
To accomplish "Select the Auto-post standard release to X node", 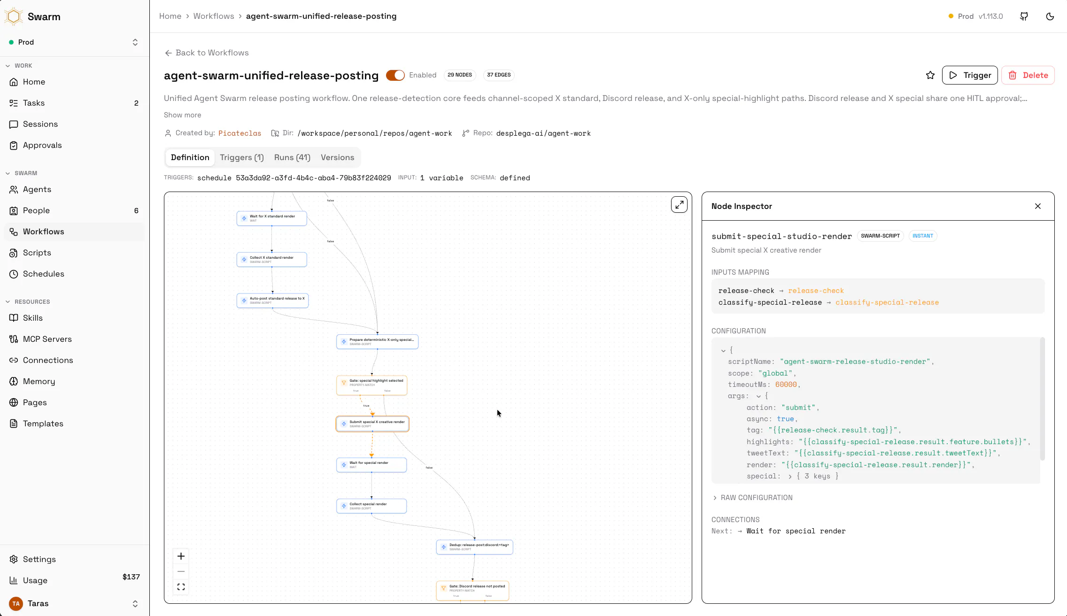I will tap(273, 300).
